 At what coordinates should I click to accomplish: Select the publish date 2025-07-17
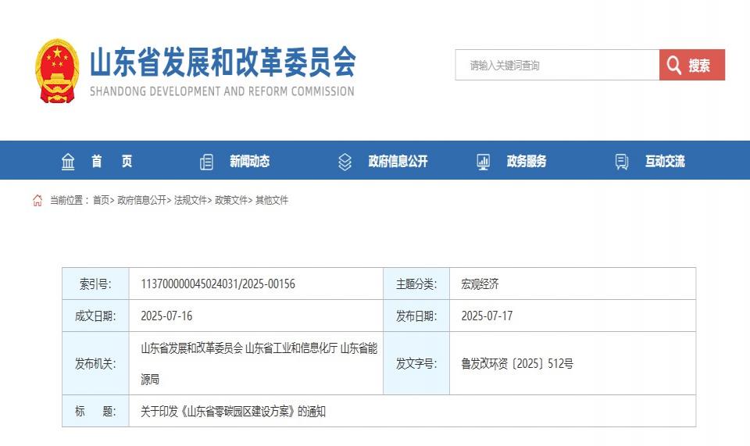click(x=487, y=316)
